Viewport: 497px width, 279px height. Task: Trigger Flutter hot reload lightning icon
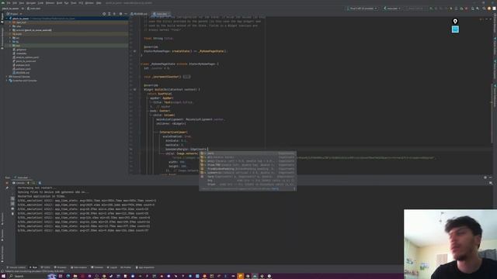(28, 183)
